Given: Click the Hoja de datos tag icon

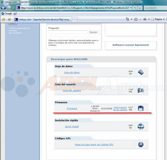Looking at the screenshot, I should (x=141, y=72).
